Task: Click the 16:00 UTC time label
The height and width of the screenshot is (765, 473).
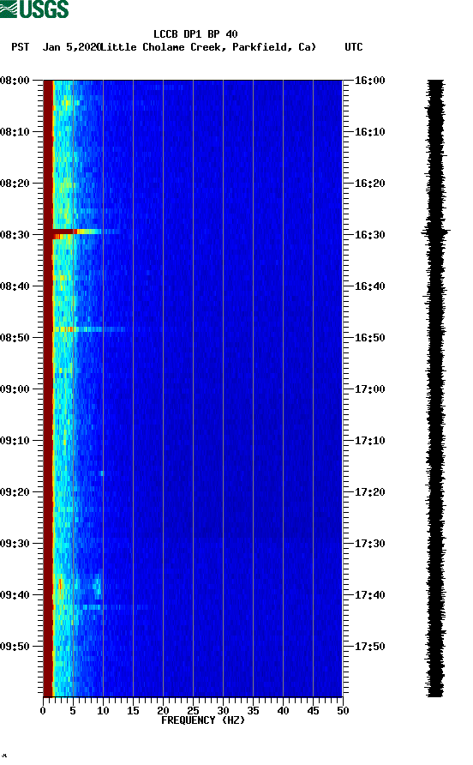Action: coord(369,81)
